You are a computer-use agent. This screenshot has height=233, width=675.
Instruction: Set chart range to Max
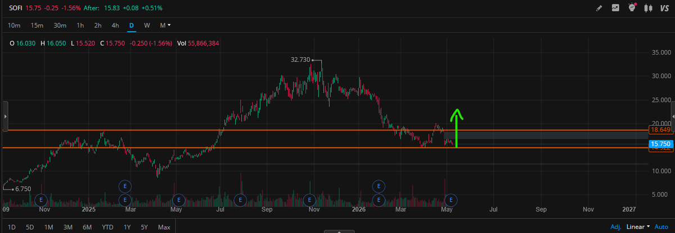(164, 227)
